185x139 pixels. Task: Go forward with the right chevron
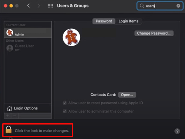click(x=39, y=6)
